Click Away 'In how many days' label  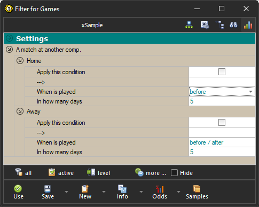[x=59, y=152]
